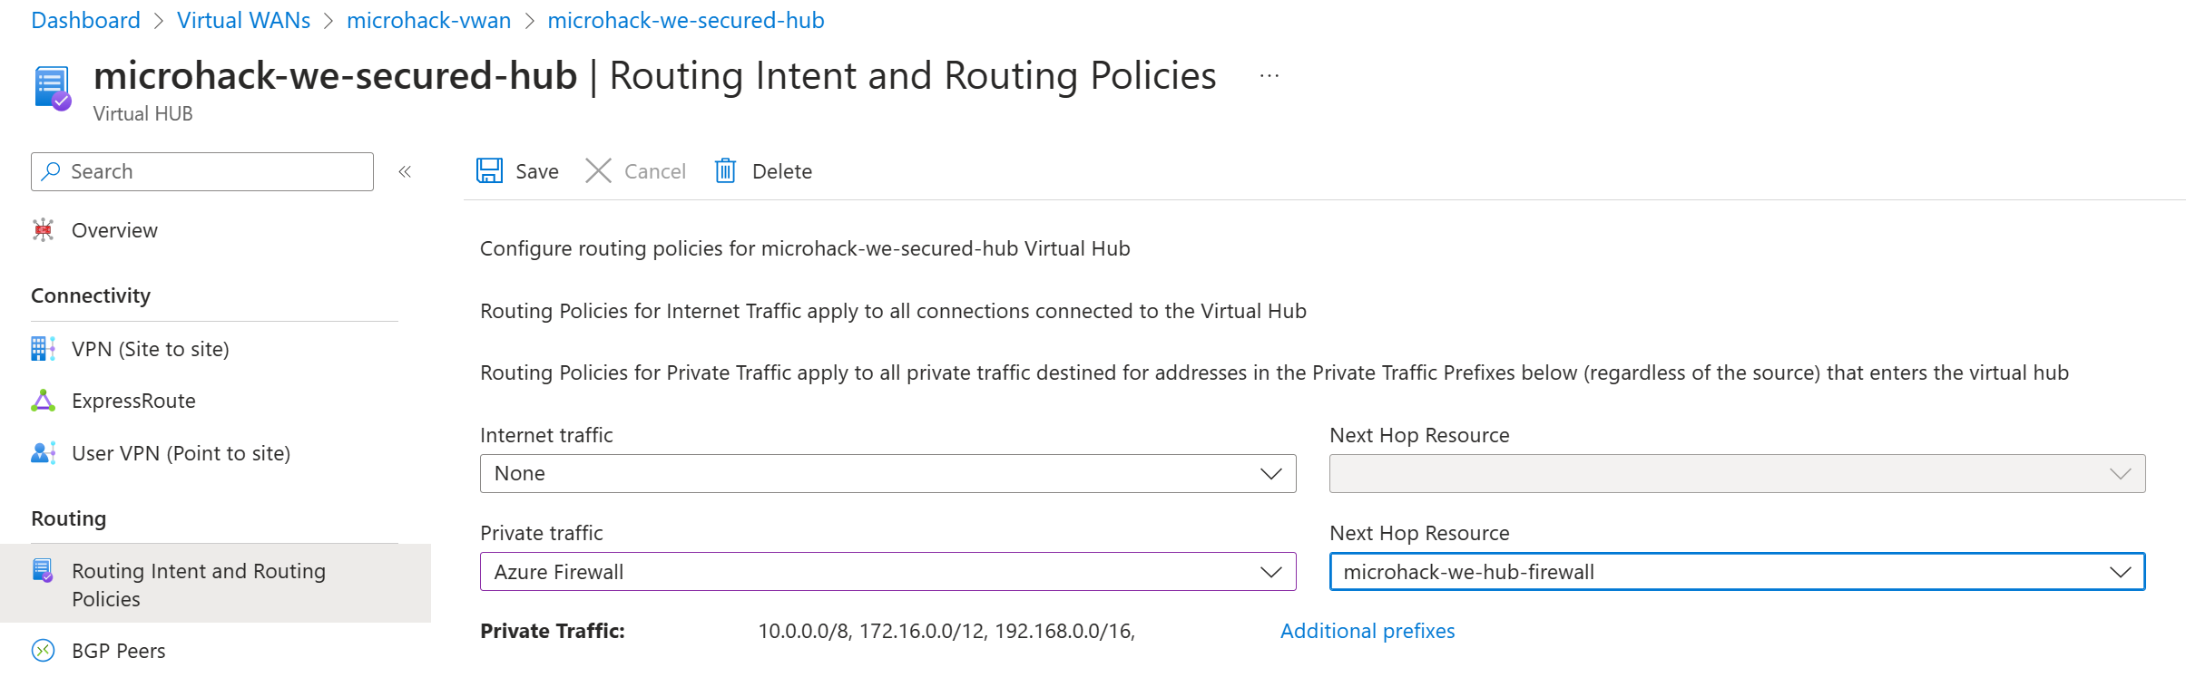Click the chevron arrow of Internet traffic dropdown
2186x687 pixels.
click(x=1270, y=474)
